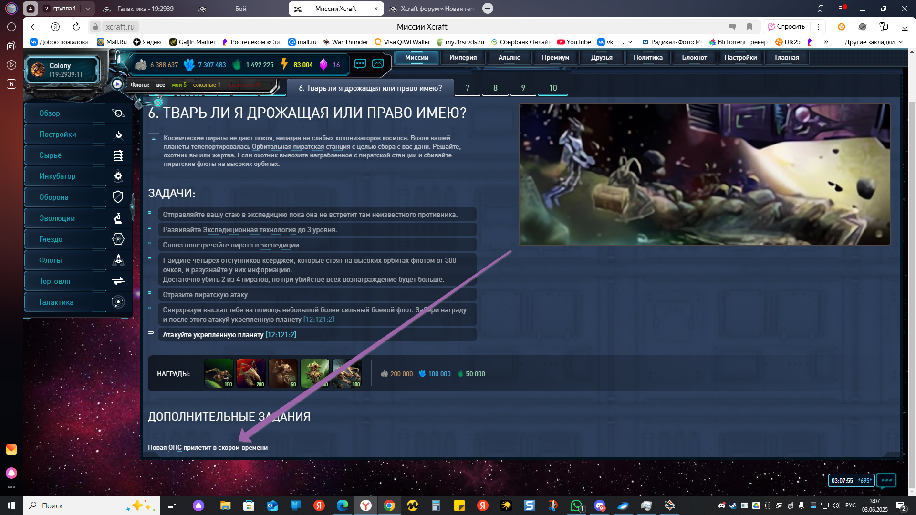Switch to mission tab 10
The width and height of the screenshot is (916, 515).
coord(552,88)
